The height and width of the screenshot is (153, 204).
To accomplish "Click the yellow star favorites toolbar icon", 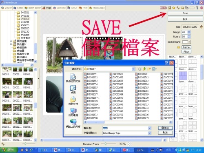I will coord(174,8).
